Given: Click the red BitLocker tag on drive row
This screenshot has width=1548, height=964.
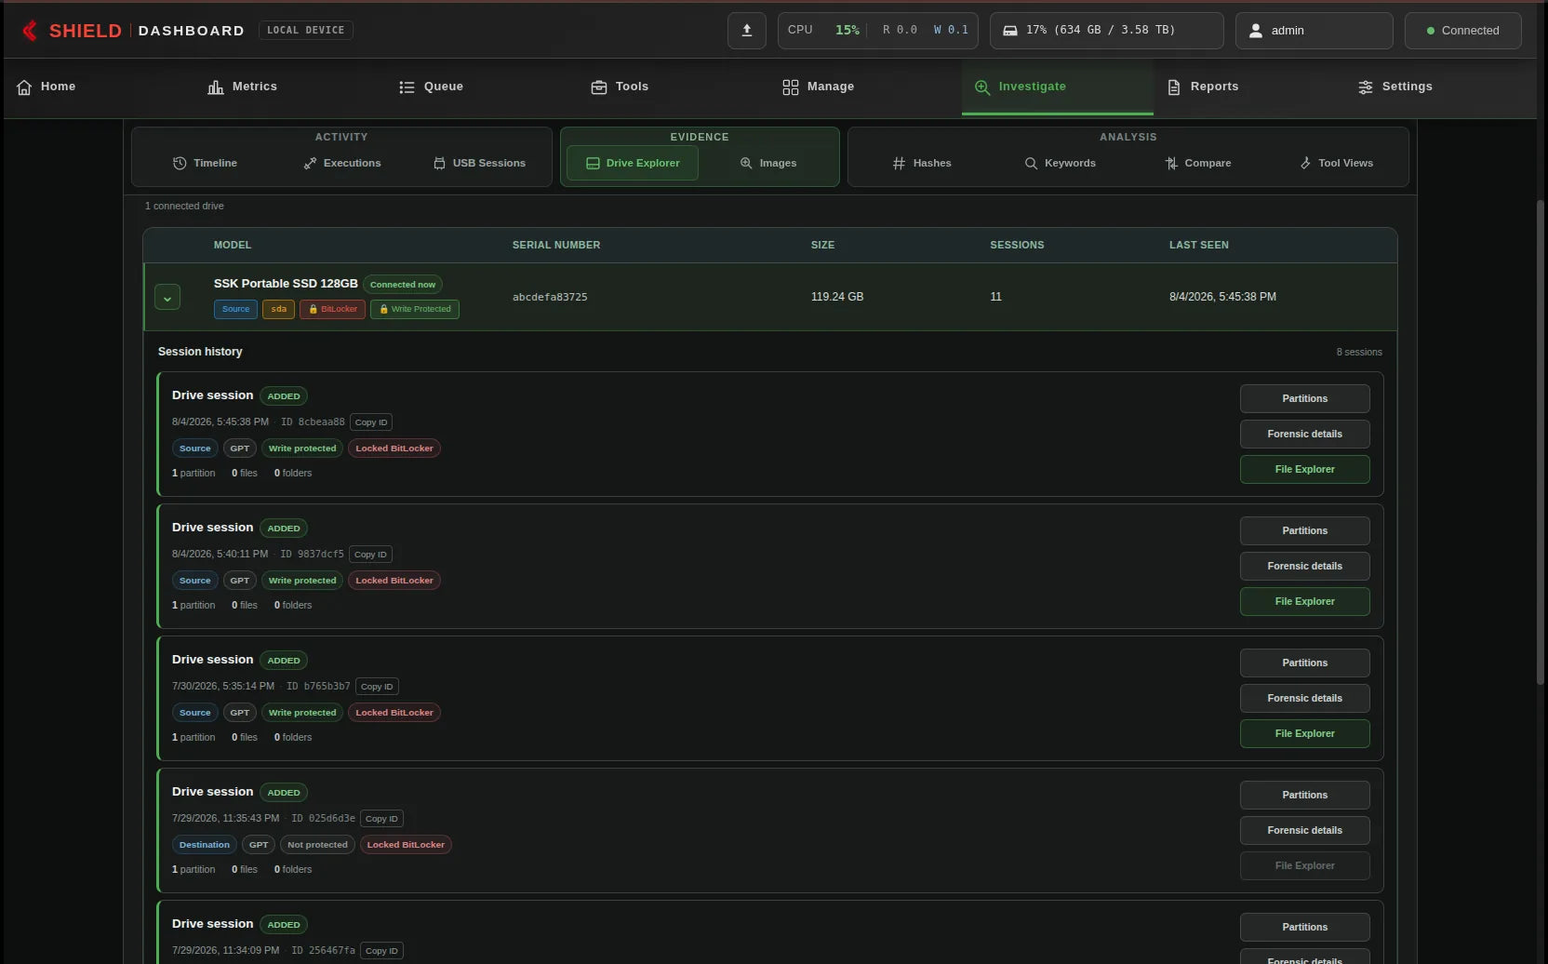Looking at the screenshot, I should coord(333,309).
